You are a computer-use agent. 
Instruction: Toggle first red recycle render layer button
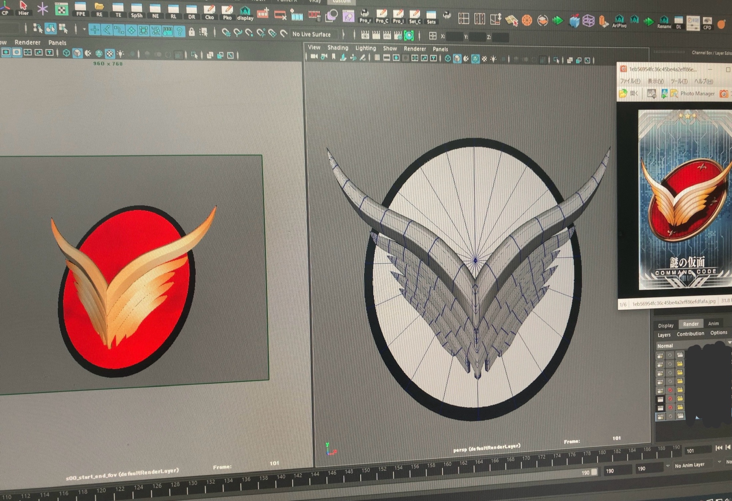670,390
